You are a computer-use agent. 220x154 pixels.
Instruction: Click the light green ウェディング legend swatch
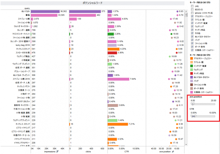click(191, 70)
